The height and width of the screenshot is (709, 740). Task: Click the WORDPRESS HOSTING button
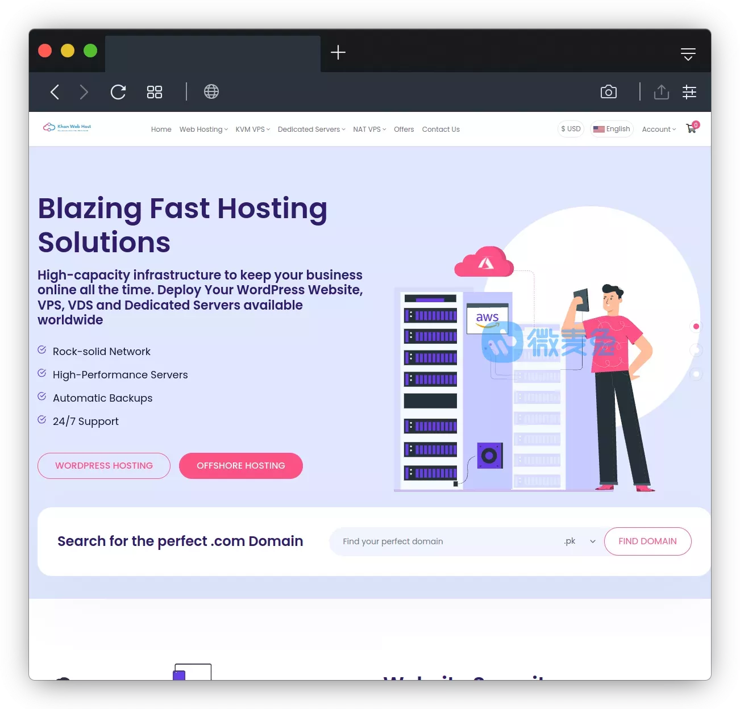(x=104, y=466)
